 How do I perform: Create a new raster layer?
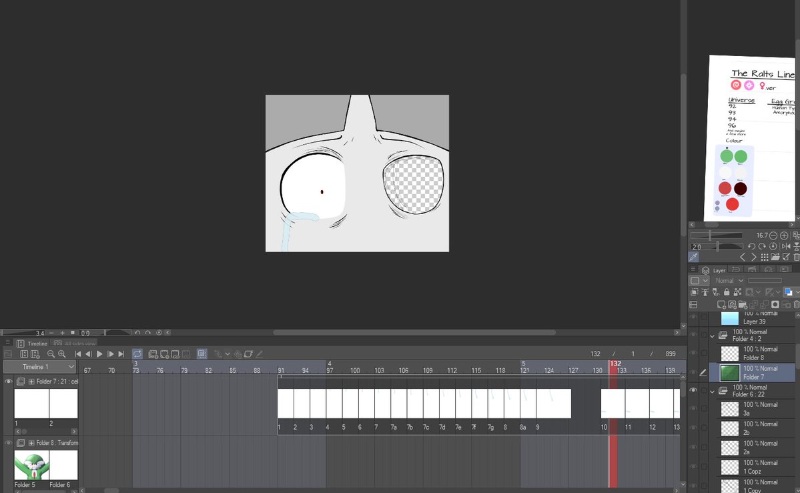tap(721, 305)
